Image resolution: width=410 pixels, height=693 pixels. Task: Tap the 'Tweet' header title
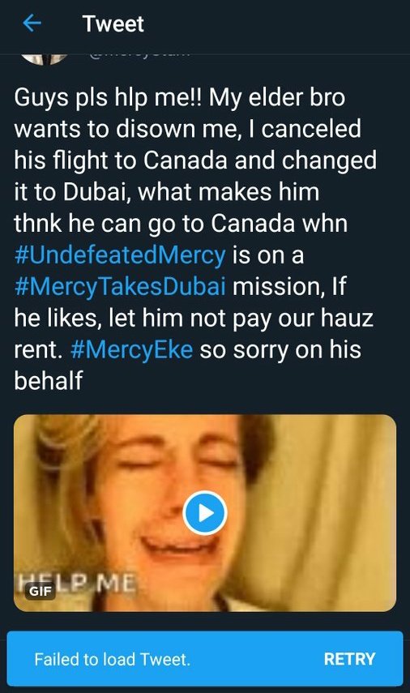113,24
